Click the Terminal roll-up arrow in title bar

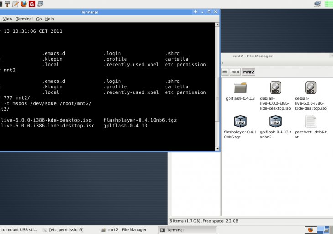(x=195, y=12)
